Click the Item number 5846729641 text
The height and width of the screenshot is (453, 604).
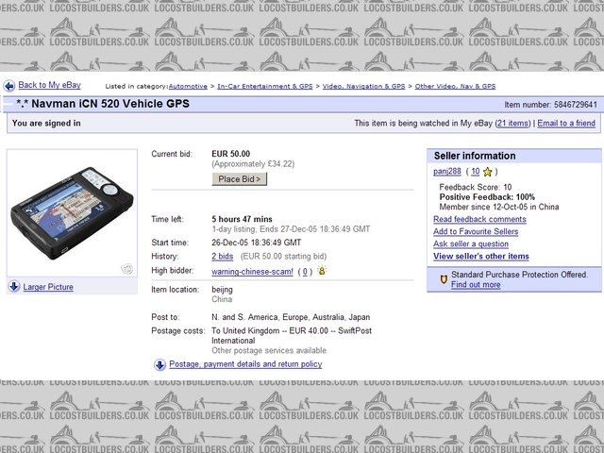tap(551, 105)
